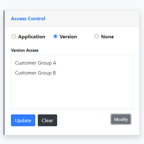Click the card's left accent border
The image size is (144, 144).
[4, 73]
